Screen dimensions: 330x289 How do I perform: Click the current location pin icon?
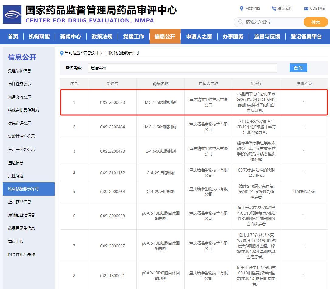[x=62, y=53]
